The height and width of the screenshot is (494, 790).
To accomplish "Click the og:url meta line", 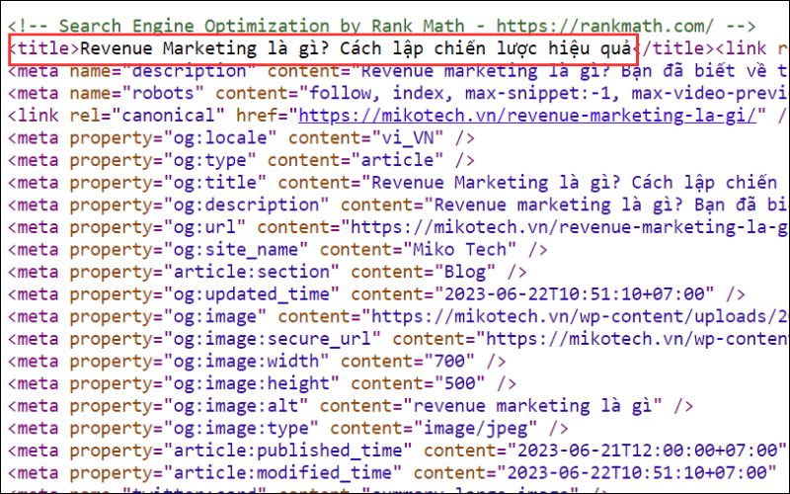I will pos(398,227).
